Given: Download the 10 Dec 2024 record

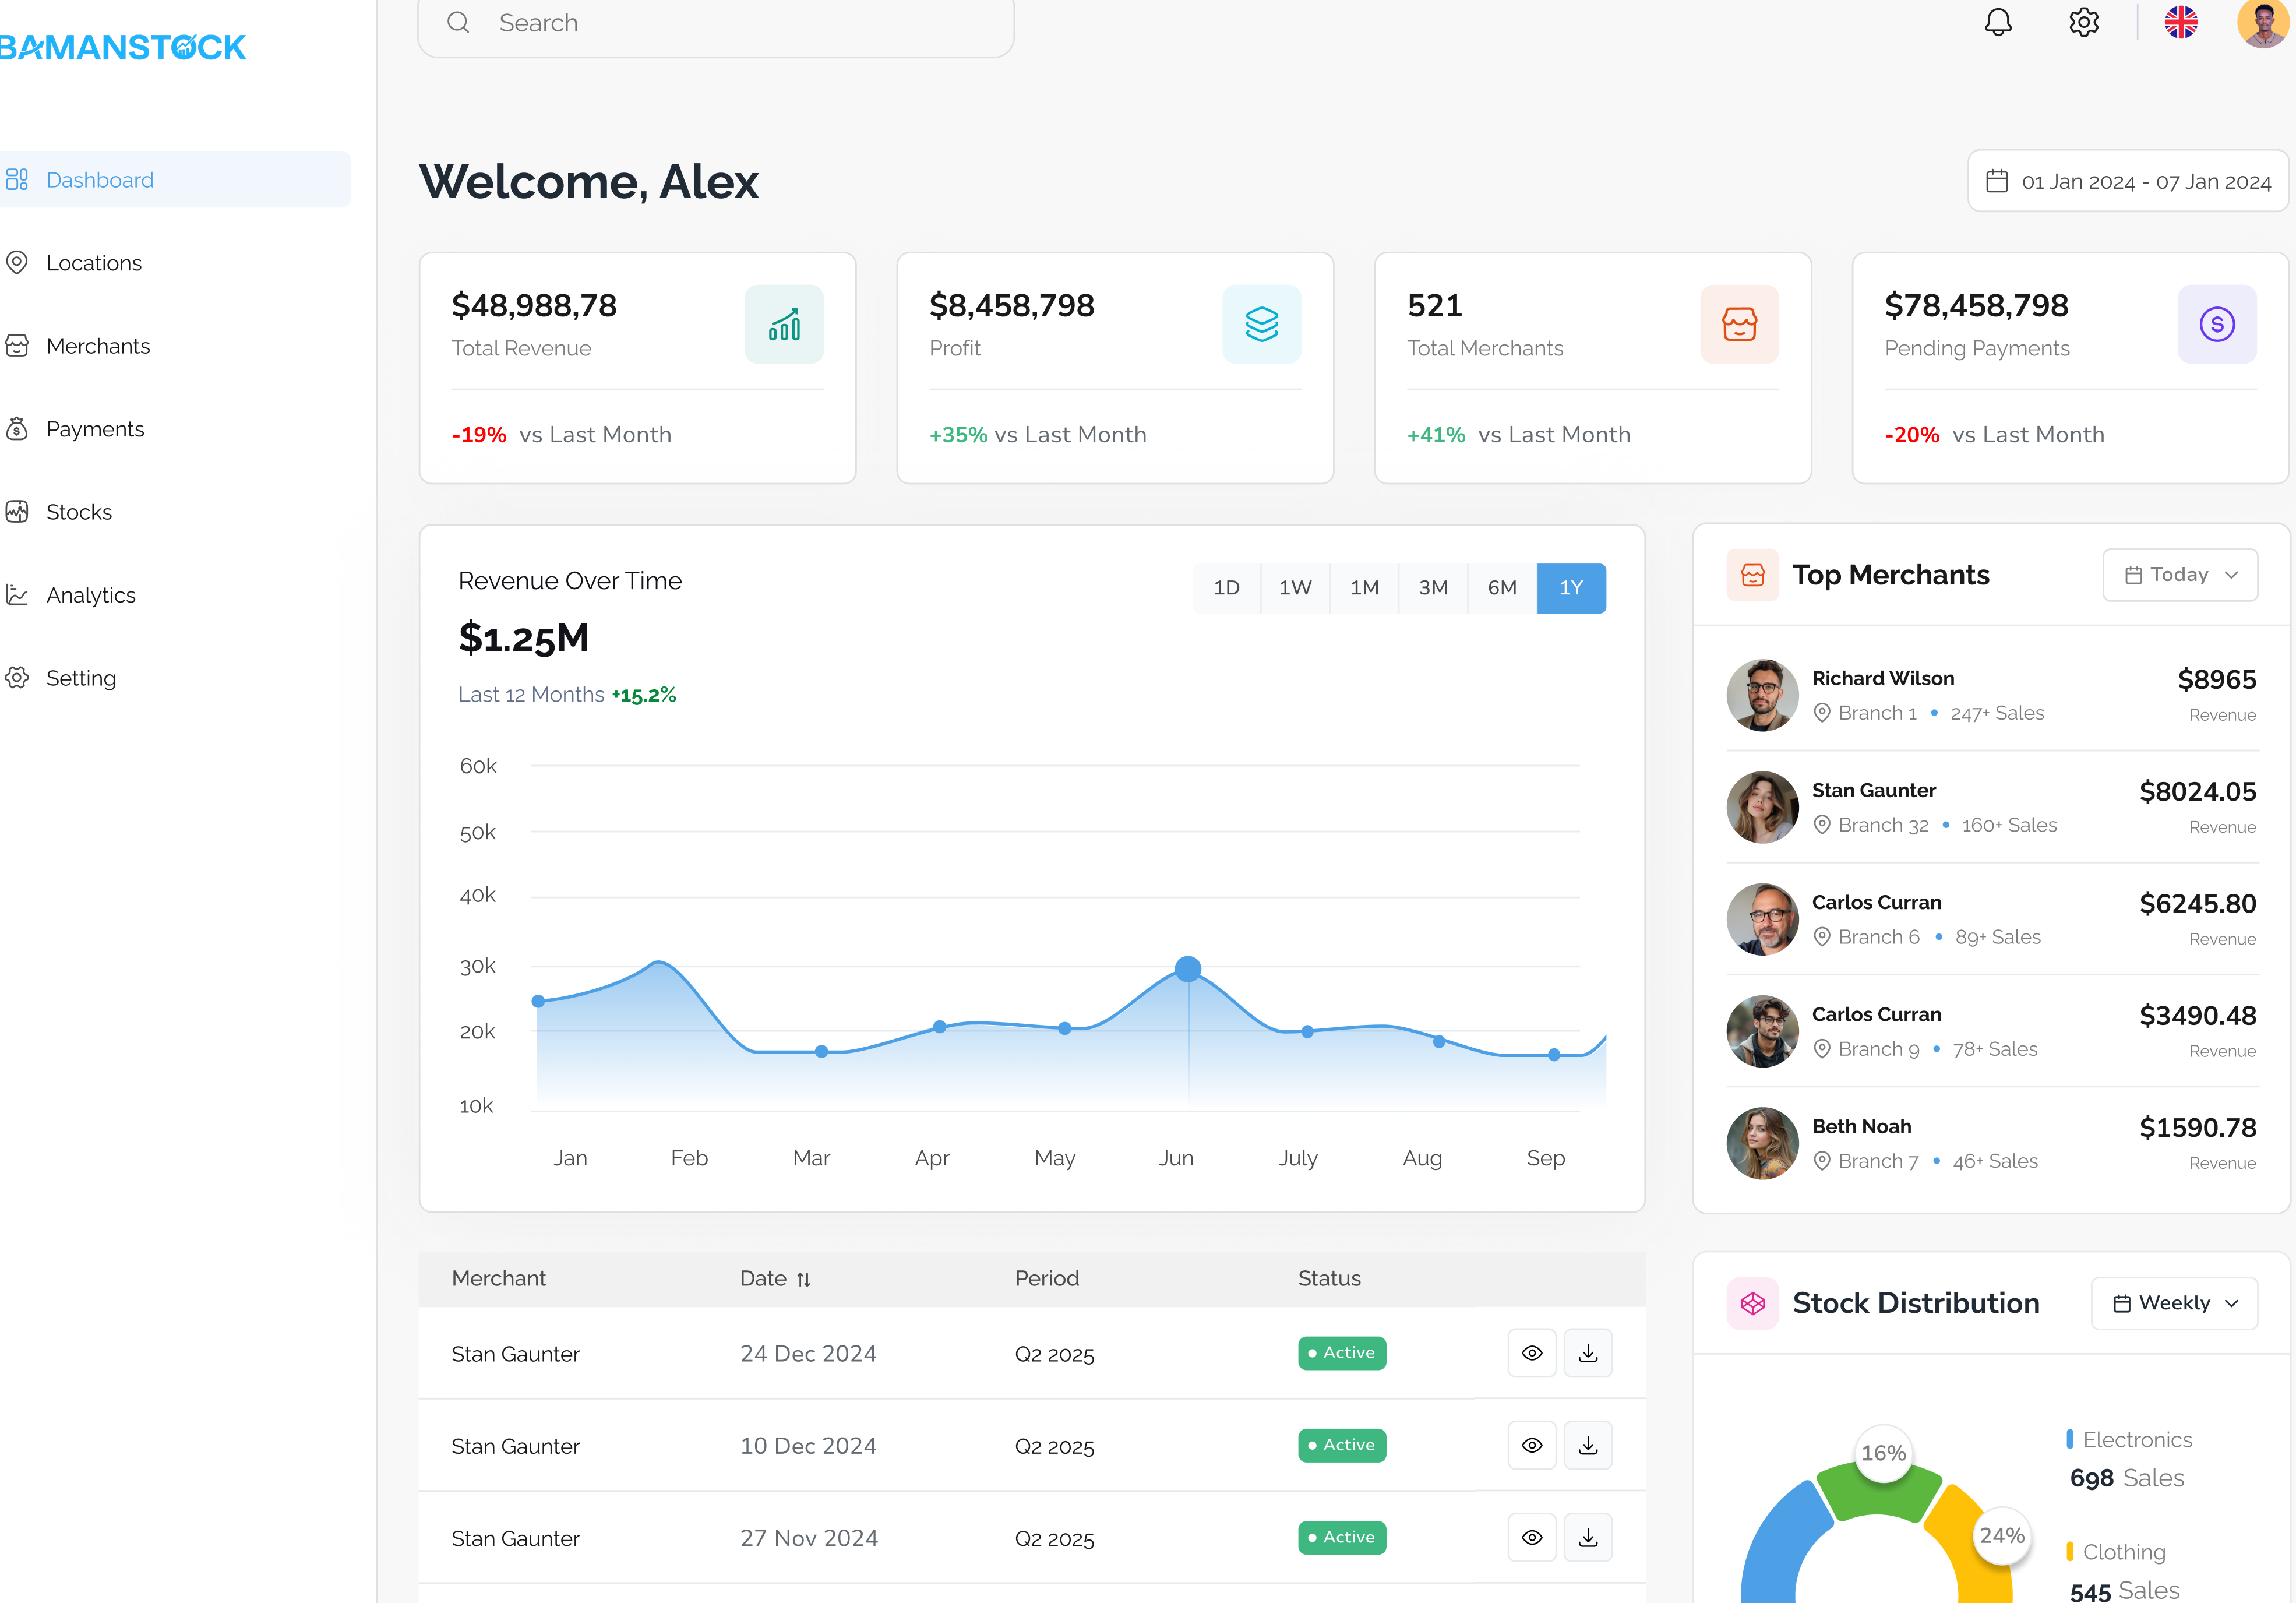Looking at the screenshot, I should point(1588,1445).
